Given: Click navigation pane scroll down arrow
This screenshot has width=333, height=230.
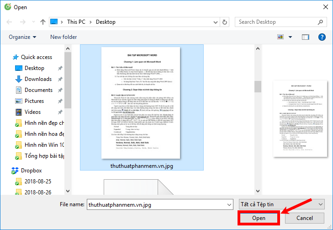Looking at the screenshot, I should [68, 191].
